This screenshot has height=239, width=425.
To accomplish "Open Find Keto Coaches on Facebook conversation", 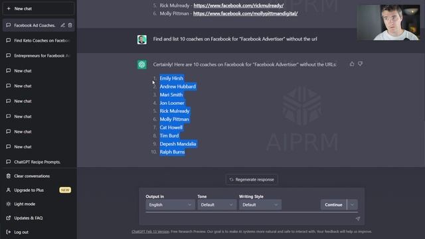I will (x=39, y=40).
